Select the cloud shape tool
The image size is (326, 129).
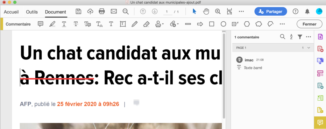click(259, 24)
